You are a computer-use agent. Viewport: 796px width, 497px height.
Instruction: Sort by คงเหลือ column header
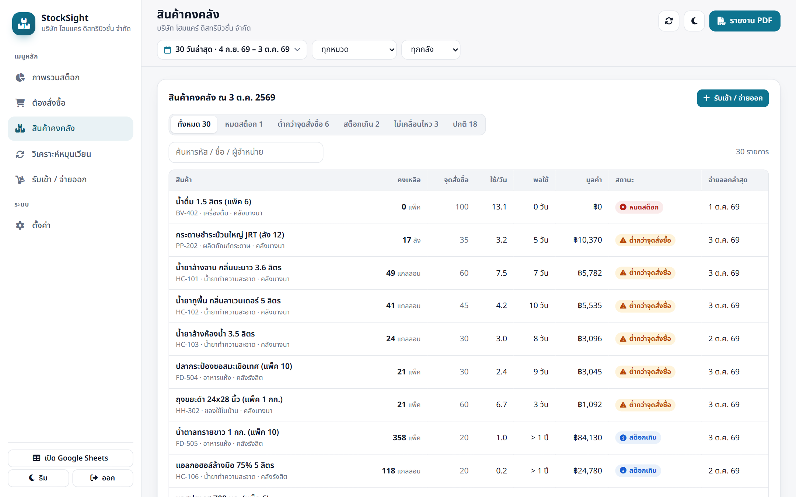tap(409, 180)
